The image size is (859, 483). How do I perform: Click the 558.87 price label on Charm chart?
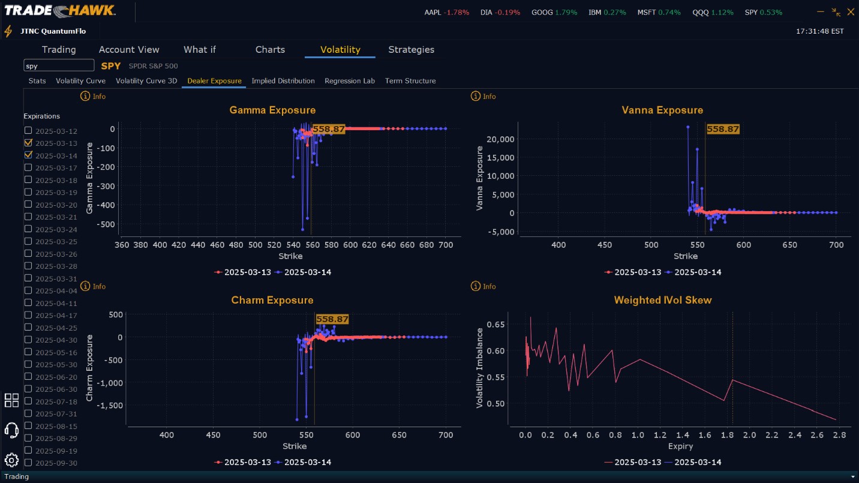[332, 319]
